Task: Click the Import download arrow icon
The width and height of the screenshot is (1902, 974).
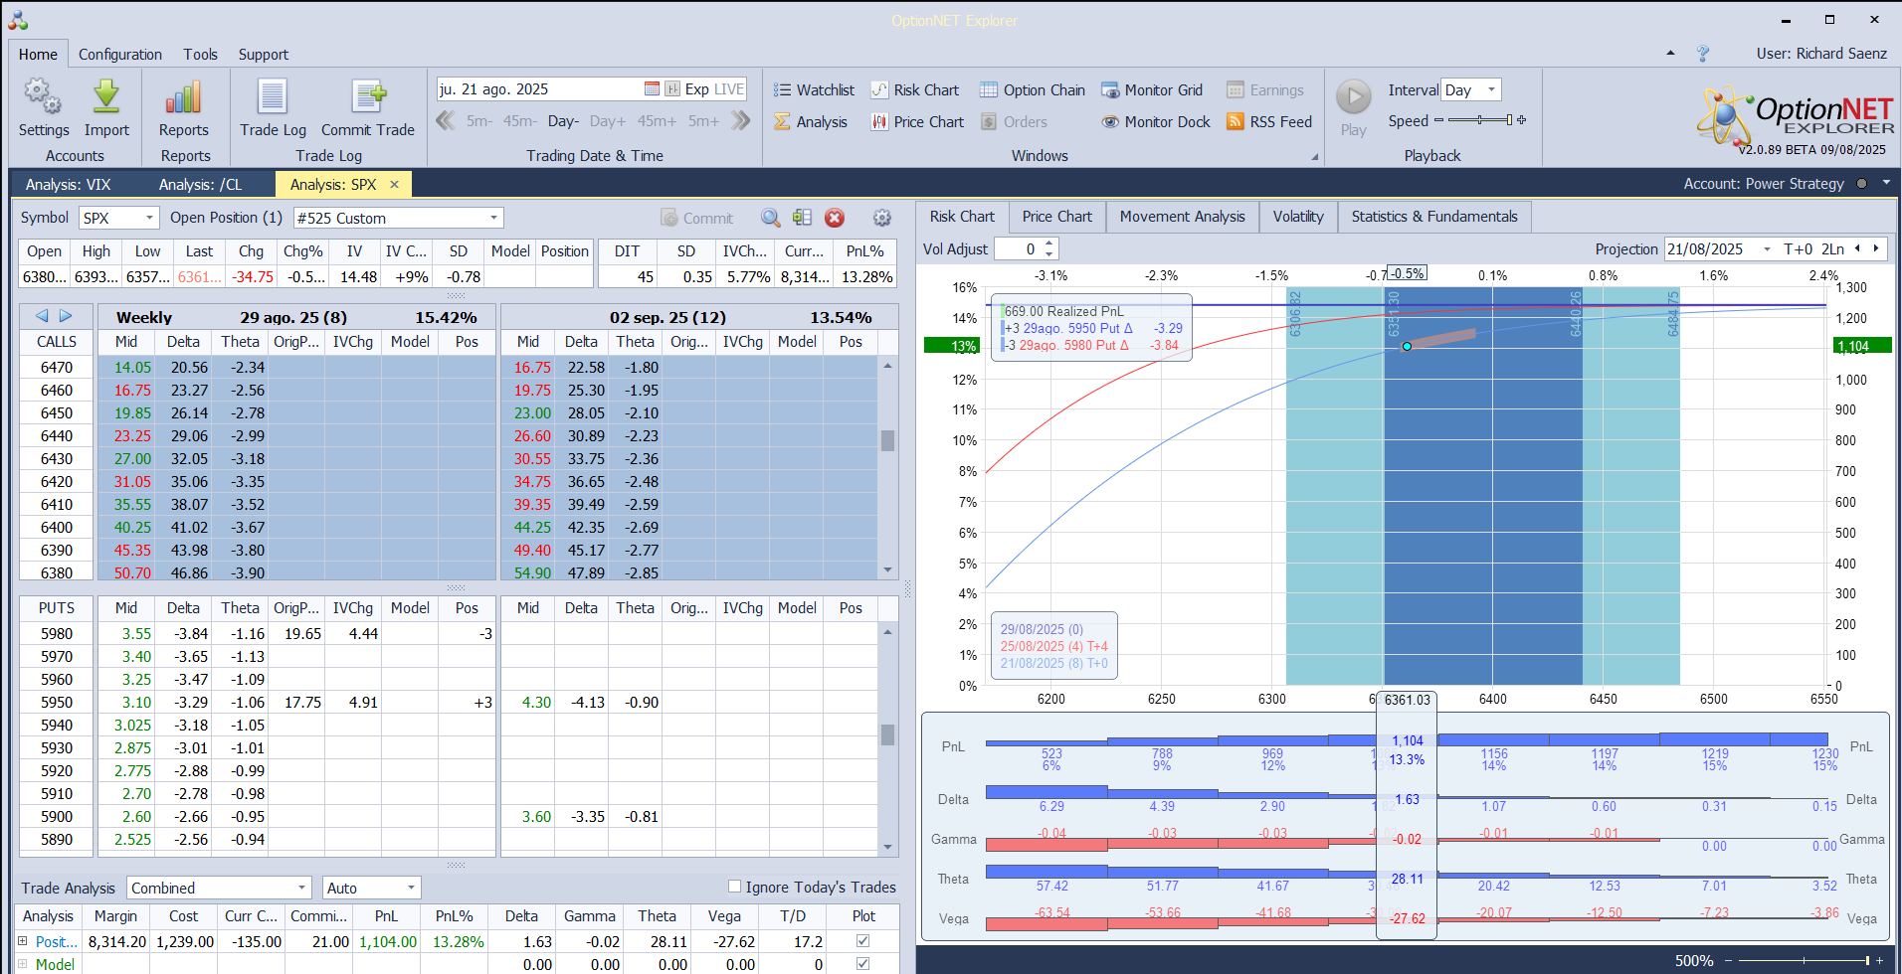Action: point(106,97)
